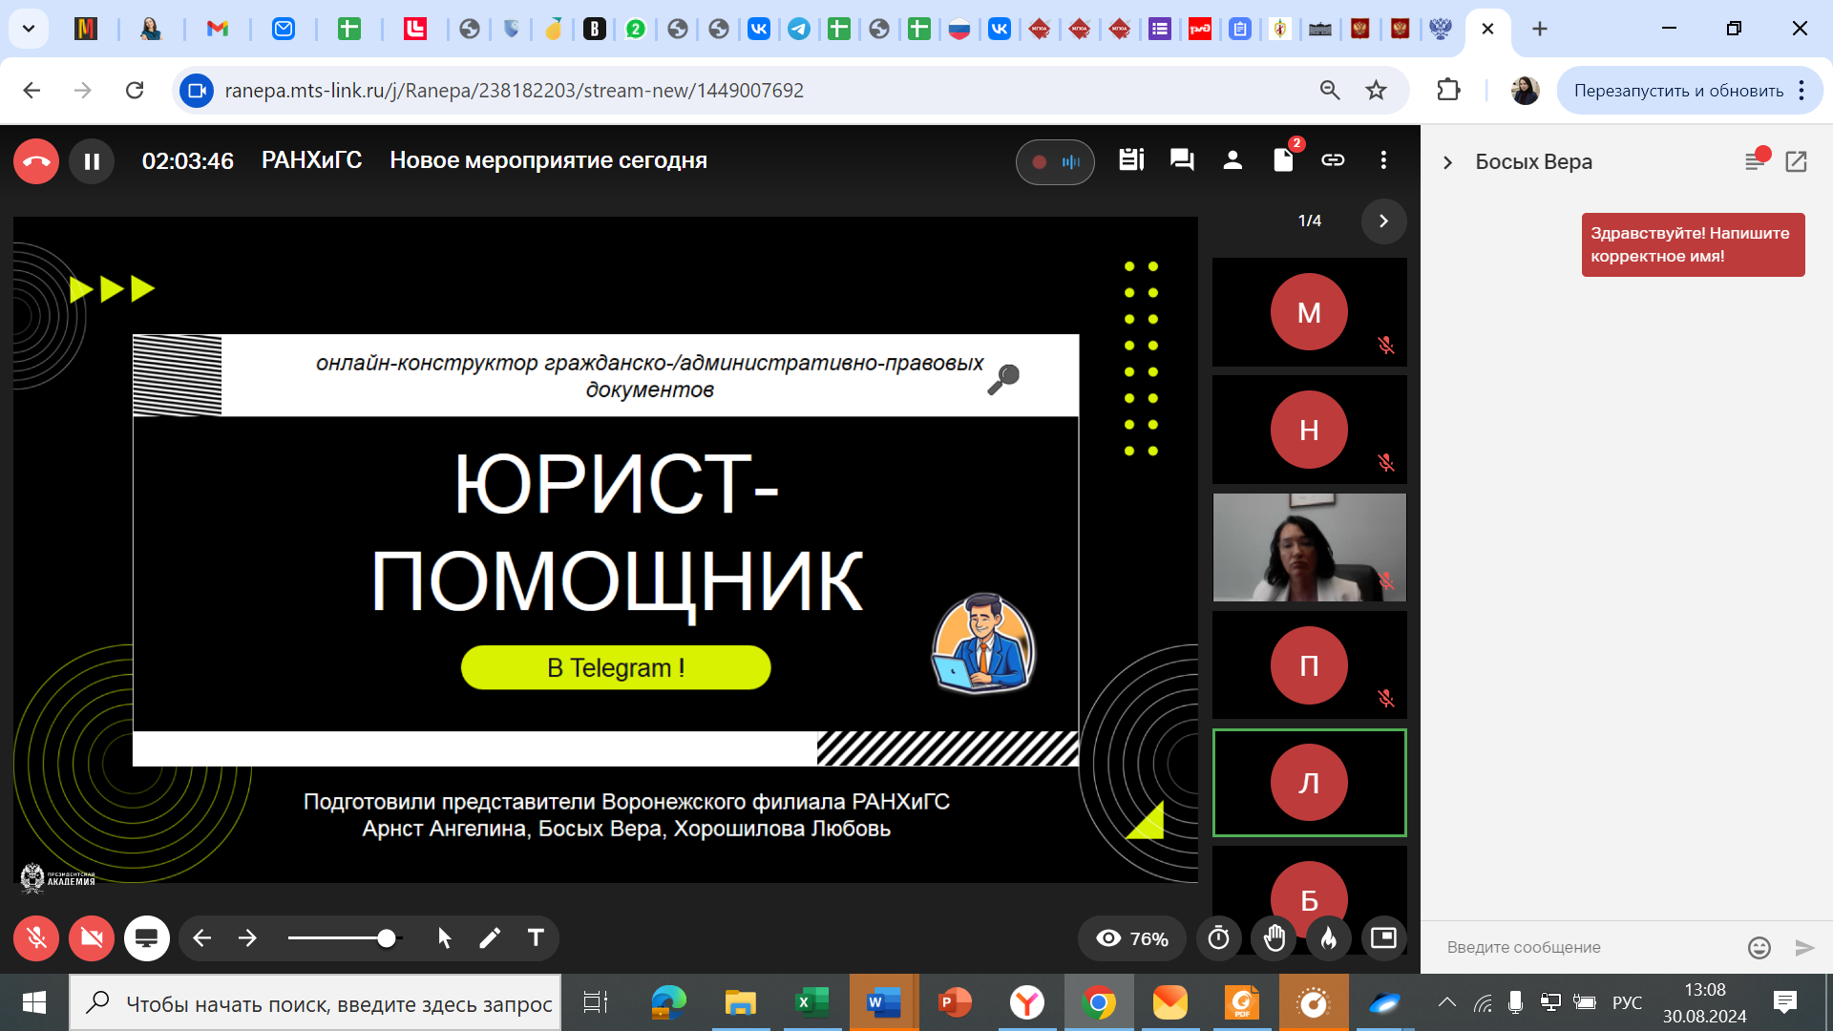Raise hand with the hand icon
Viewport: 1833px width, 1031px height.
click(1275, 938)
